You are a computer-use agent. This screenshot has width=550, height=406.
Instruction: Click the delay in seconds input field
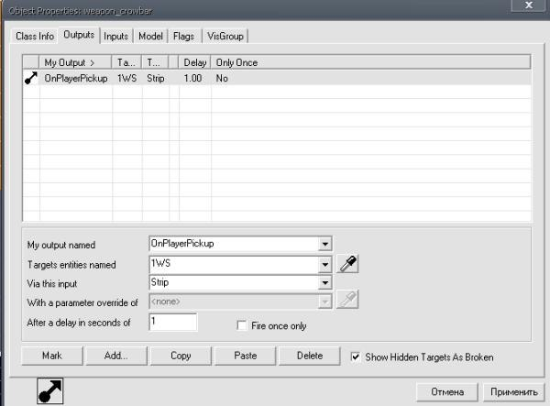(x=173, y=322)
